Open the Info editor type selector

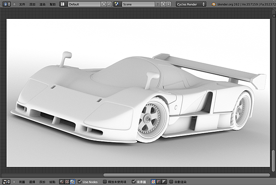[7, 4]
